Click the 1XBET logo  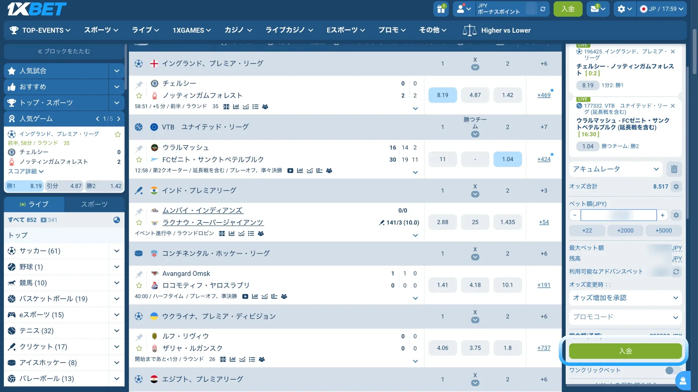coord(37,9)
